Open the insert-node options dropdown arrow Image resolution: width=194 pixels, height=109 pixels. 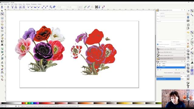[5, 7]
